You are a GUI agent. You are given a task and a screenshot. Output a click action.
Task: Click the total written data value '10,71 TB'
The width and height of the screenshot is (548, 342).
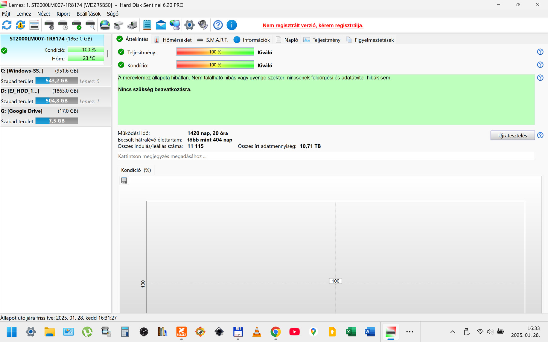pyautogui.click(x=310, y=146)
